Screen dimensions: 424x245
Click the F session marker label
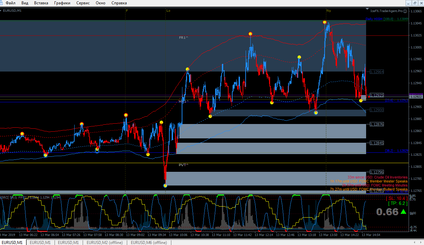(127, 11)
